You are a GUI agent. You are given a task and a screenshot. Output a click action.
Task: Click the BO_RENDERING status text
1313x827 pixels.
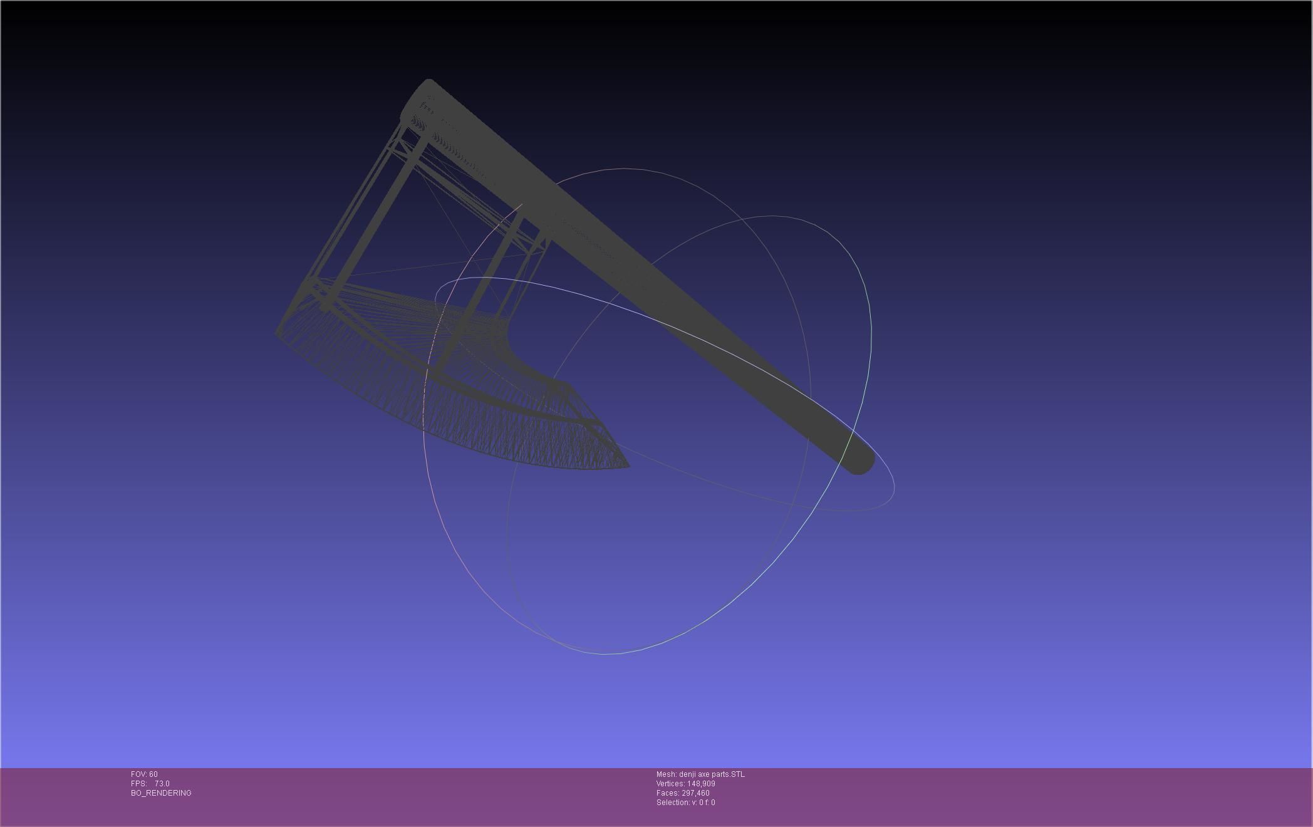161,793
